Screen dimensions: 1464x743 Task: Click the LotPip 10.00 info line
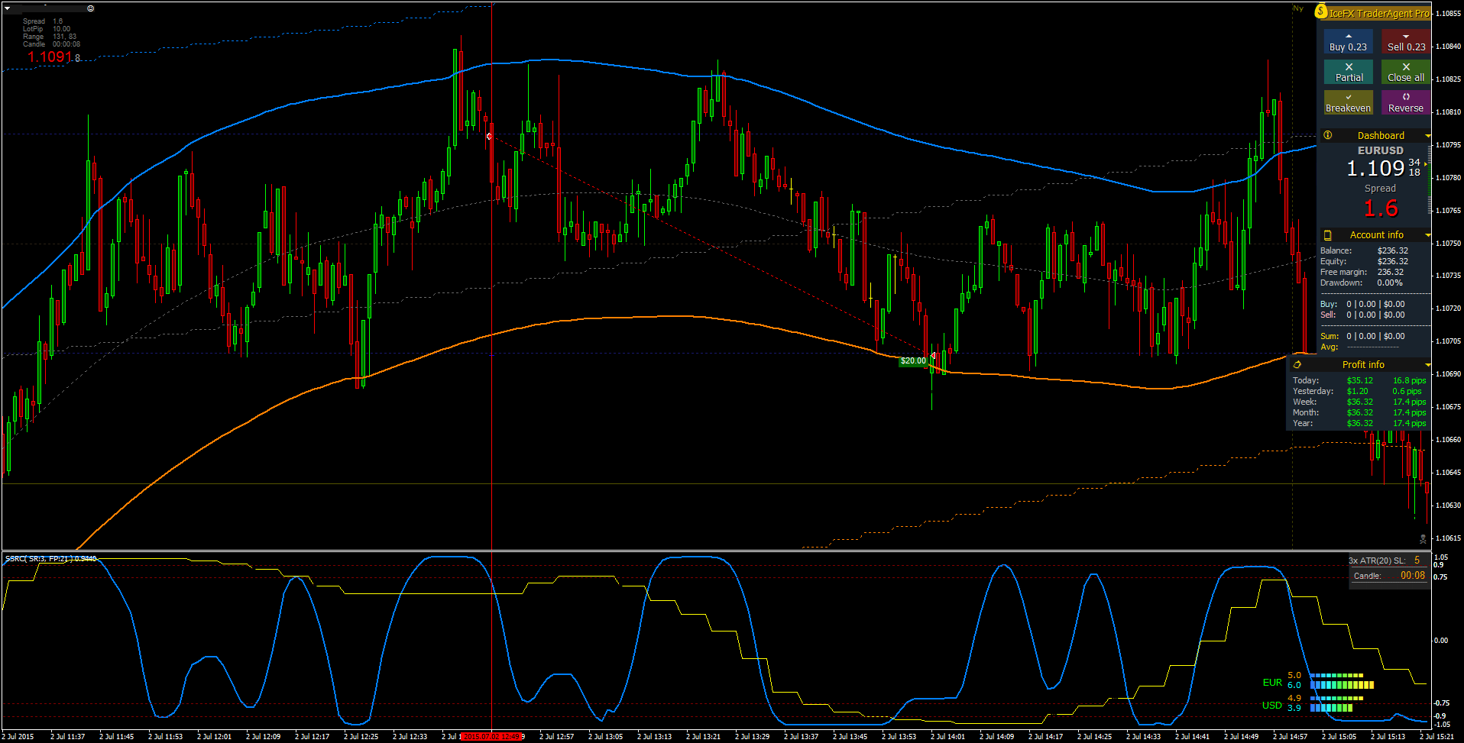[47, 29]
